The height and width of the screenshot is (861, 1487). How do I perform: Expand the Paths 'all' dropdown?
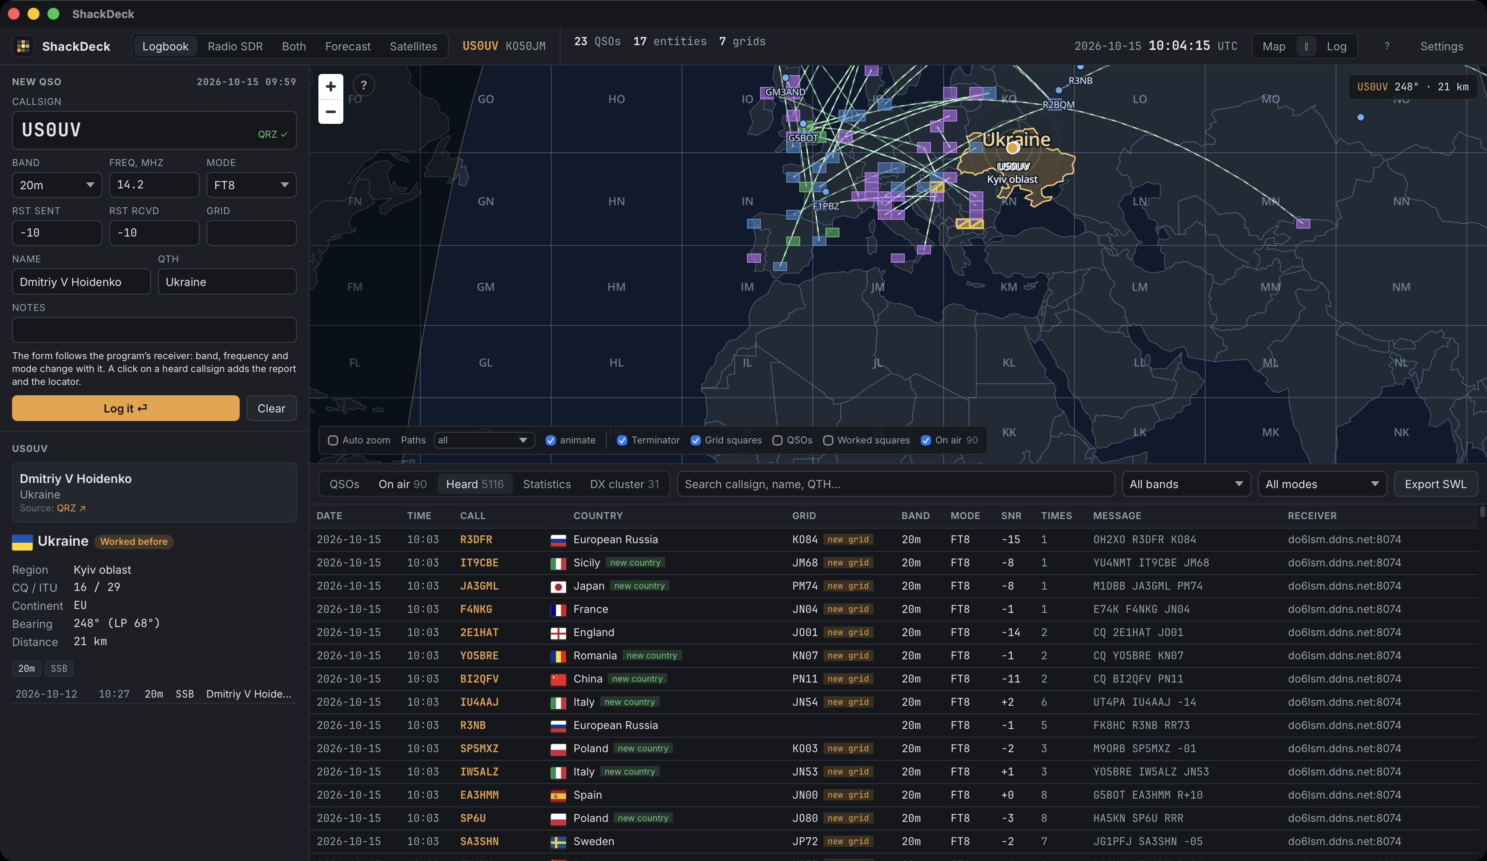(484, 440)
